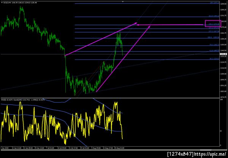The image size is (228, 158).
Task: Click the 1116.50 price axis label
Action: [x=223, y=68]
